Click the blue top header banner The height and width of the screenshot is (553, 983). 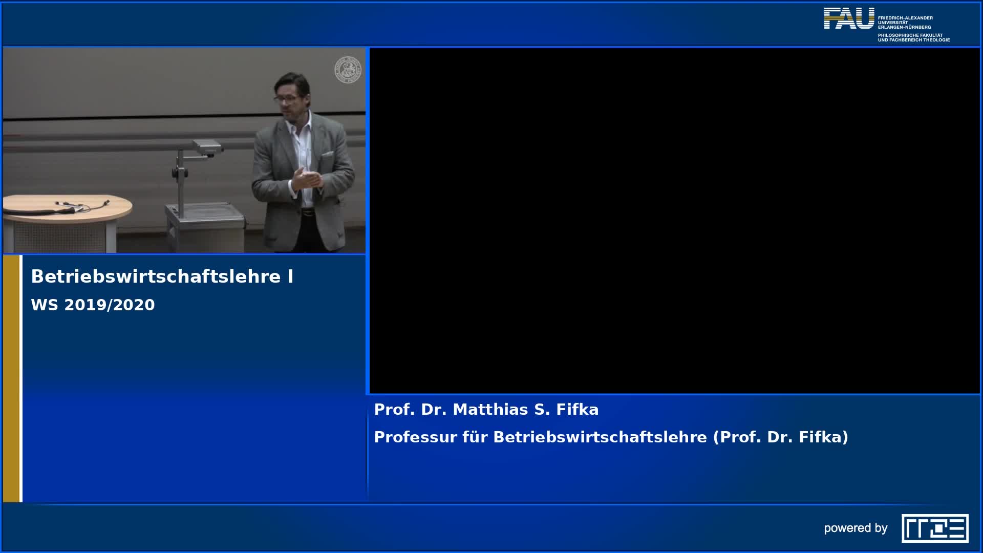410,24
